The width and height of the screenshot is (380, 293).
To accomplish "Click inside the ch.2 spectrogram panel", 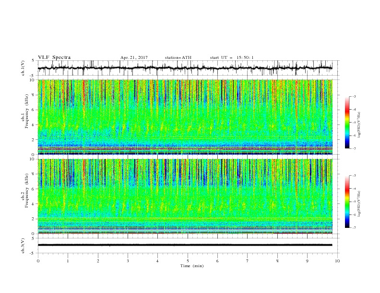I will pos(185,196).
